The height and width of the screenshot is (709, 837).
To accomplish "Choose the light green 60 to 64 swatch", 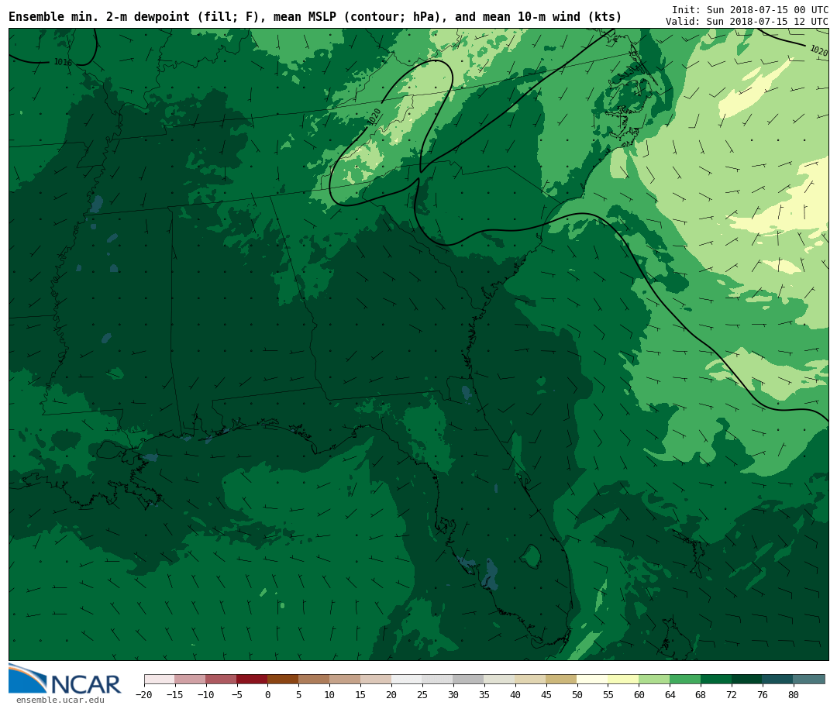I will (x=654, y=680).
